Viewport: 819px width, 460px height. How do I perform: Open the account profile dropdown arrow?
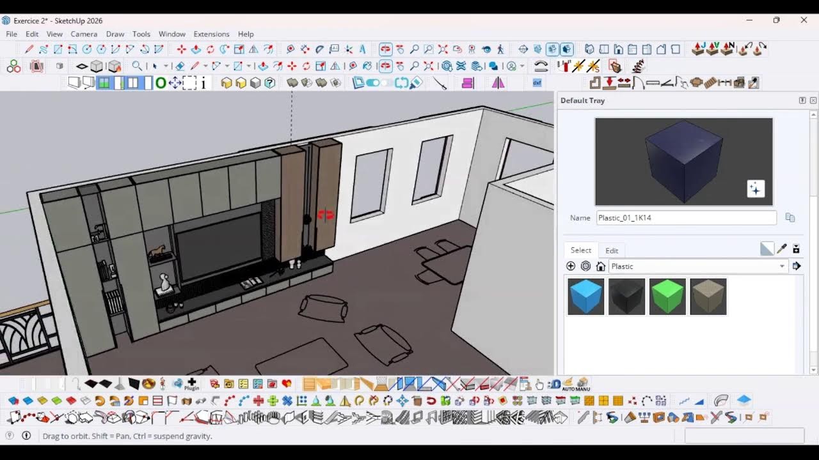tap(522, 66)
